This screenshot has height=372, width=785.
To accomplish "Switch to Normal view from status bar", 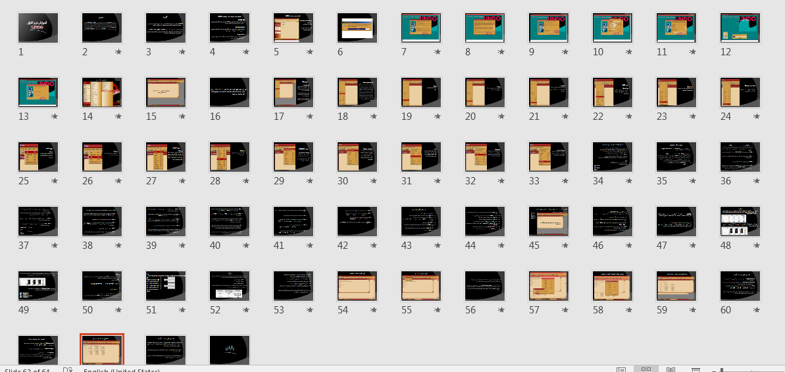I will point(620,370).
